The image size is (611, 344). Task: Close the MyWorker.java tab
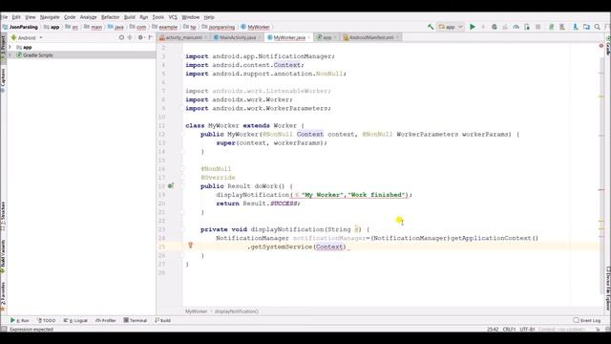(309, 37)
